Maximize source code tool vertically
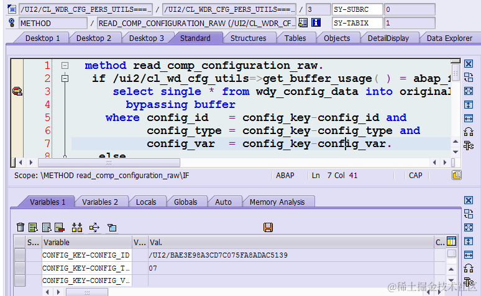481x296 pixels. click(469, 105)
